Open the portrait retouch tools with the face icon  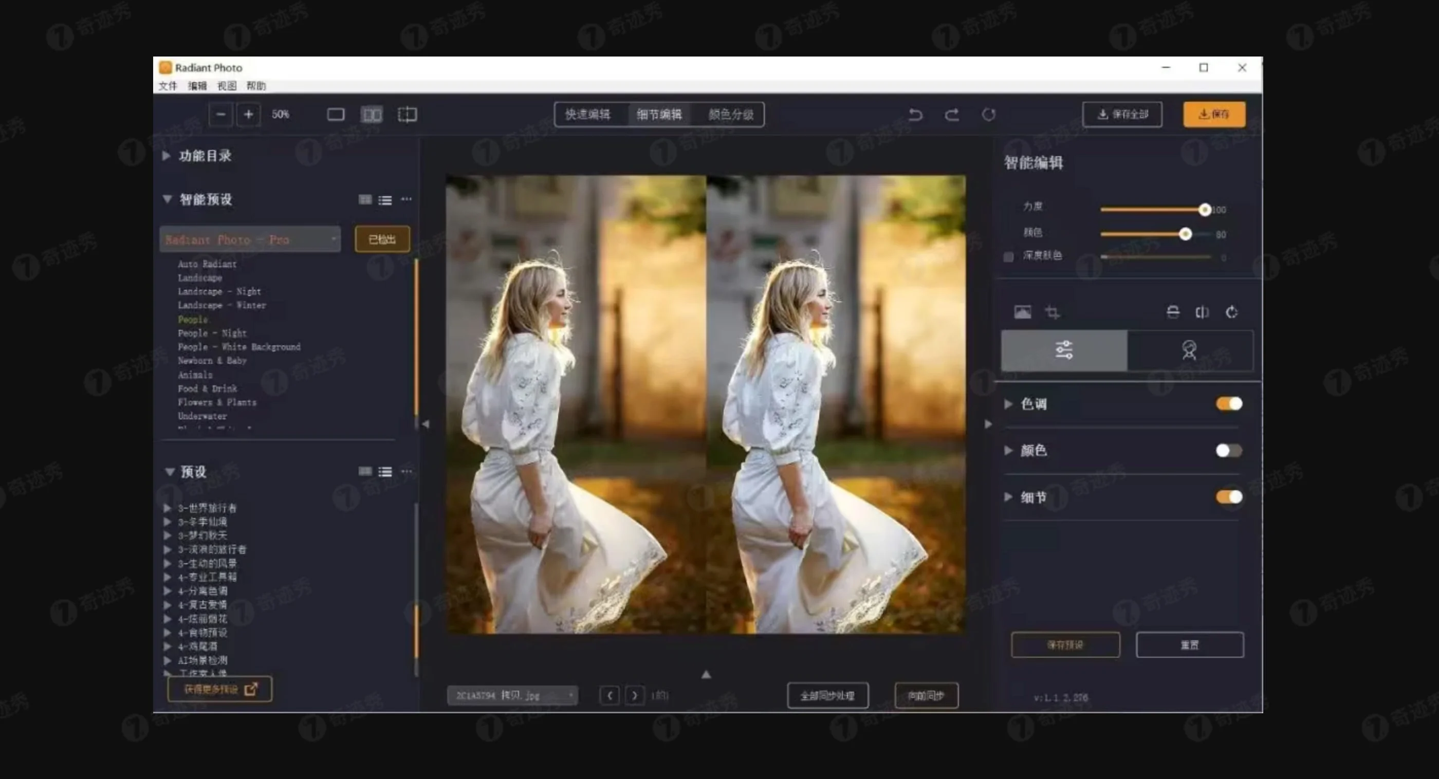point(1190,350)
